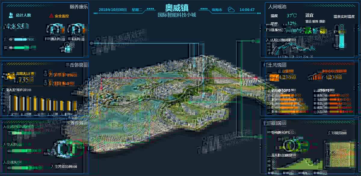
Task: Open the 安全监控 label
Action: 62,16
